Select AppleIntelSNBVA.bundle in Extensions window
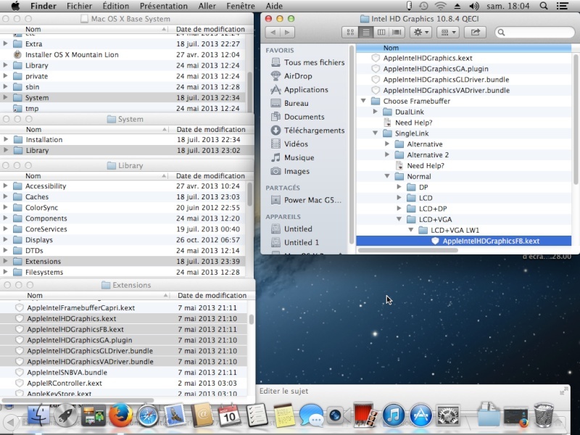Image resolution: width=580 pixels, height=435 pixels. 124,373
